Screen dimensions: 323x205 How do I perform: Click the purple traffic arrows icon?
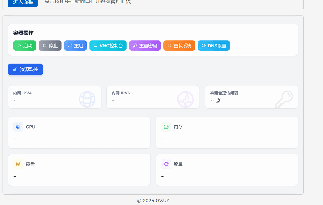[166, 164]
